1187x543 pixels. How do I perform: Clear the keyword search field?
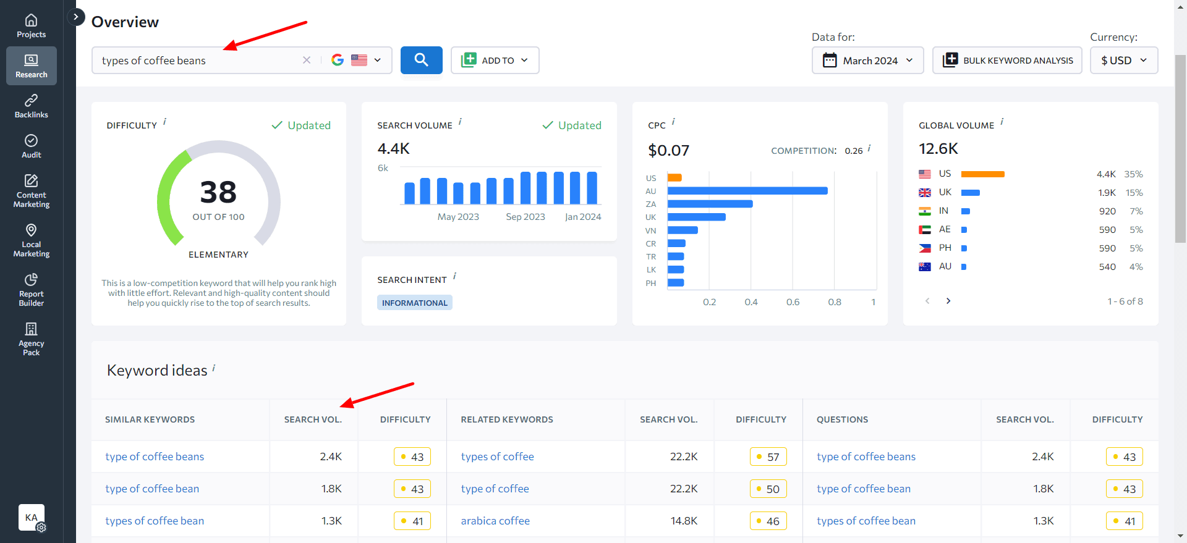tap(307, 60)
